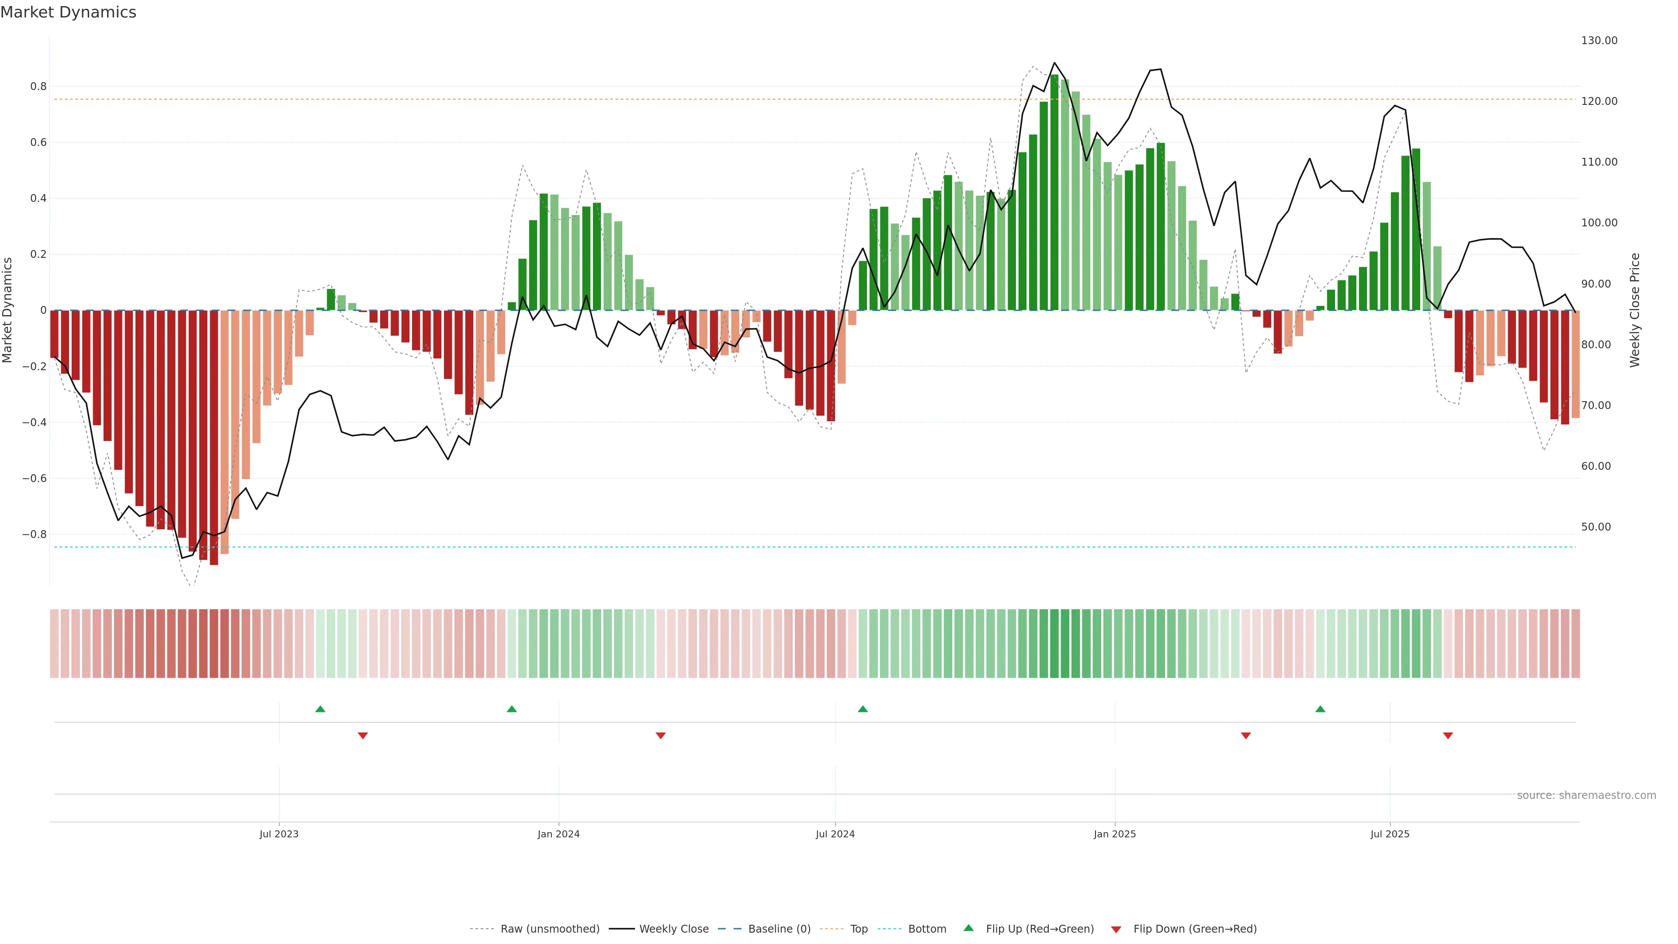Click the last green flip-up triangle marker

(x=1320, y=709)
